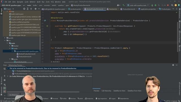The image size is (181, 102).
Task: Open Refactoring Preview panel settings gear
Action: point(173,65)
